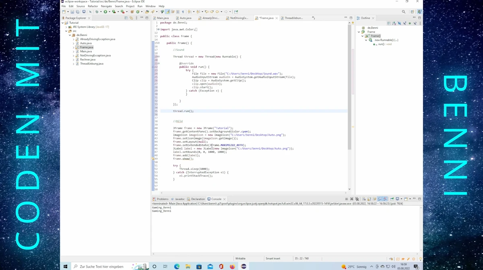Viewport: 483px width, 270px height.
Task: Click Collapse All in Package Explorer
Action: coord(126,18)
